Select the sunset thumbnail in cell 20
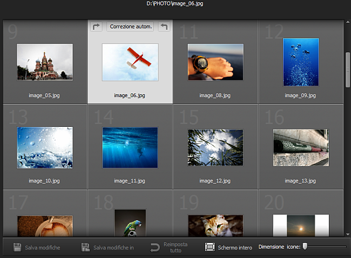Viewport: 351px width, 258px height. pyautogui.click(x=301, y=226)
